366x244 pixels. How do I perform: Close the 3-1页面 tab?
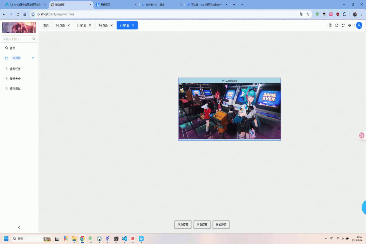[90, 25]
